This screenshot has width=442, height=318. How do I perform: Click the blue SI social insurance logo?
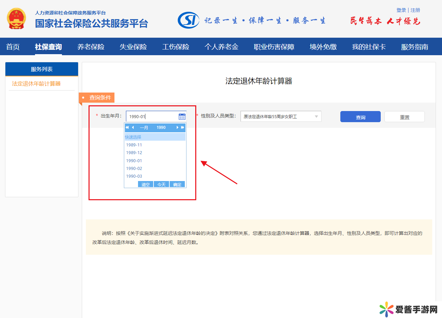click(188, 21)
